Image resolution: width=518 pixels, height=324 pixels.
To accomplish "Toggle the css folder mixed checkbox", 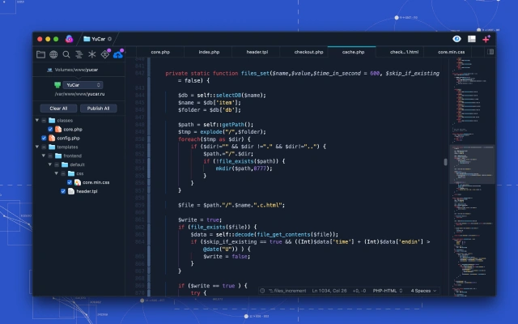I will (63, 173).
